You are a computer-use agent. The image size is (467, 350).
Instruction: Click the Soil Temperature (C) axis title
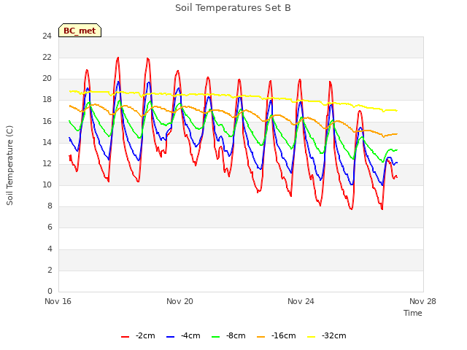click(x=9, y=166)
